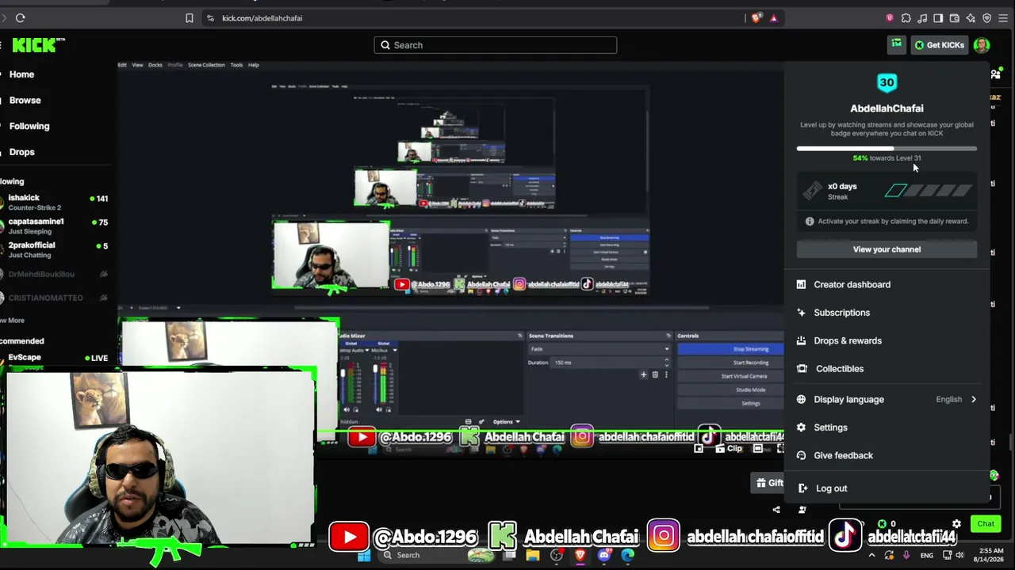Open Discord from the taskbar

pos(604,556)
